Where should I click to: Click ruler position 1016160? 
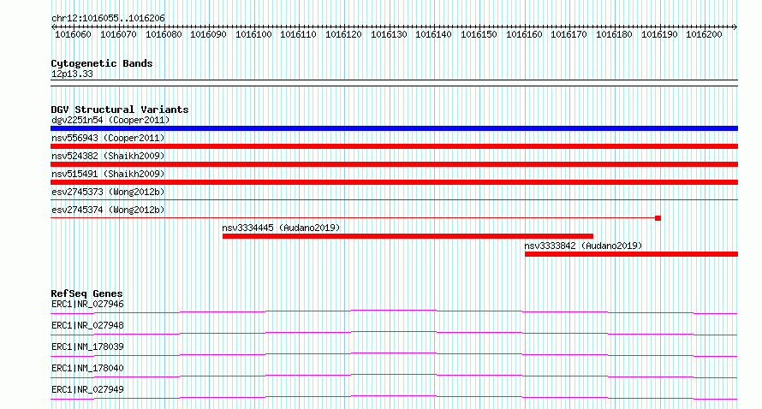524,34
